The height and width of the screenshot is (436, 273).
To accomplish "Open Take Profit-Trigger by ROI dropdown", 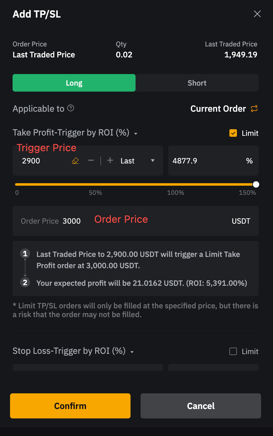I will [x=136, y=134].
